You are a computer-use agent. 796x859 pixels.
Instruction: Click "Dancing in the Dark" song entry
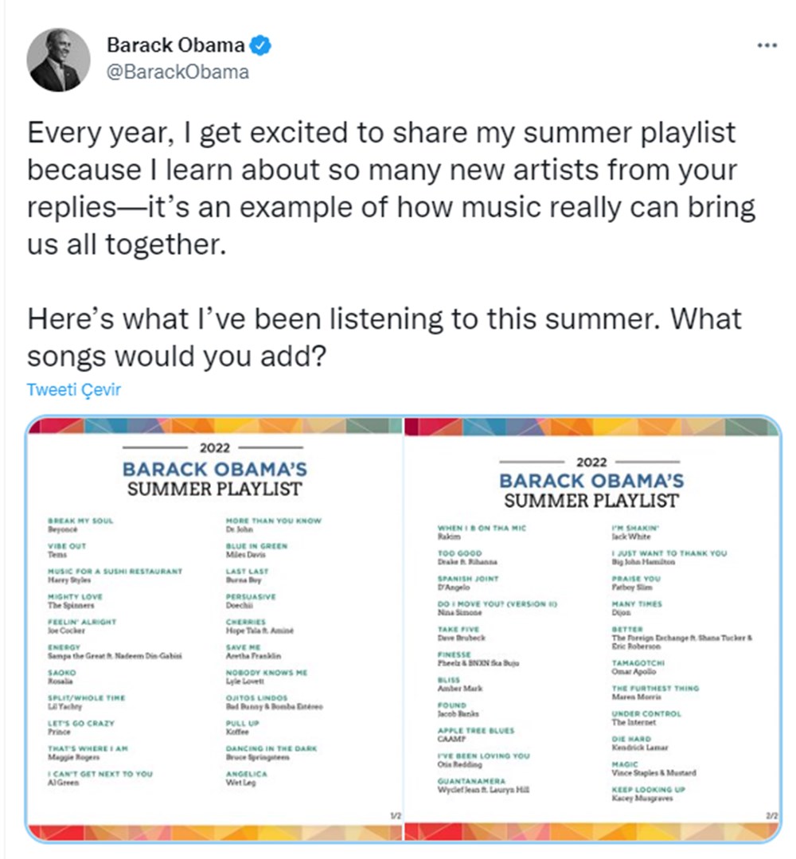(x=271, y=753)
